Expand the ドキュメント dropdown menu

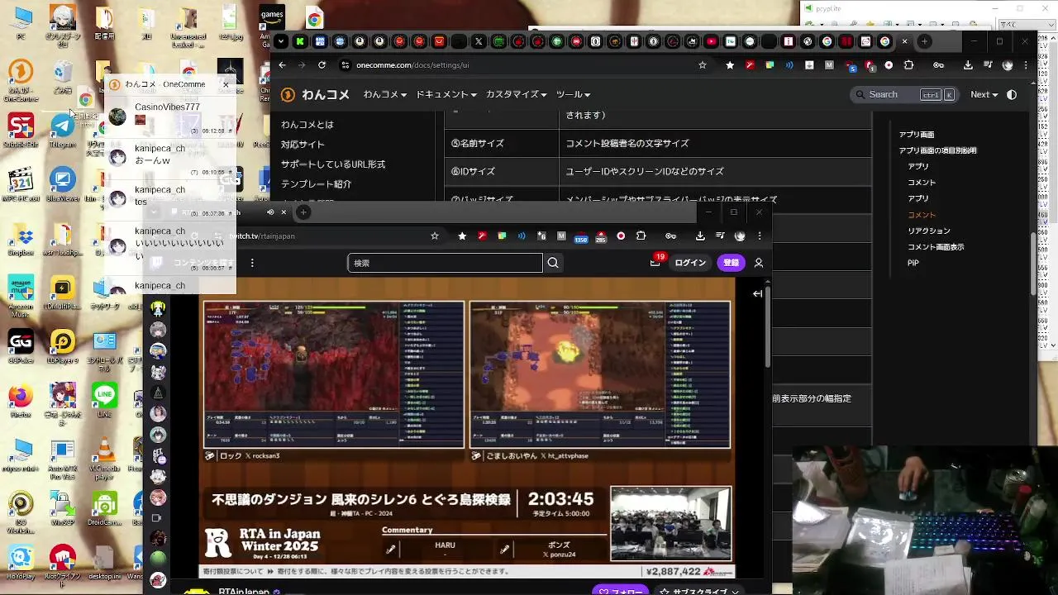tap(446, 95)
